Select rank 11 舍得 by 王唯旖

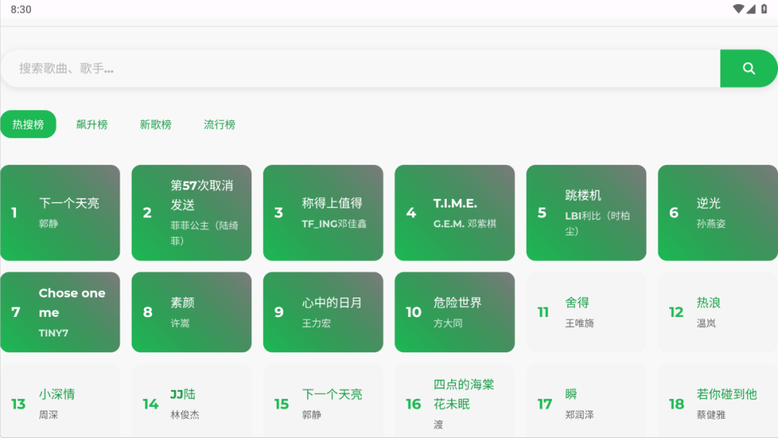click(x=586, y=312)
